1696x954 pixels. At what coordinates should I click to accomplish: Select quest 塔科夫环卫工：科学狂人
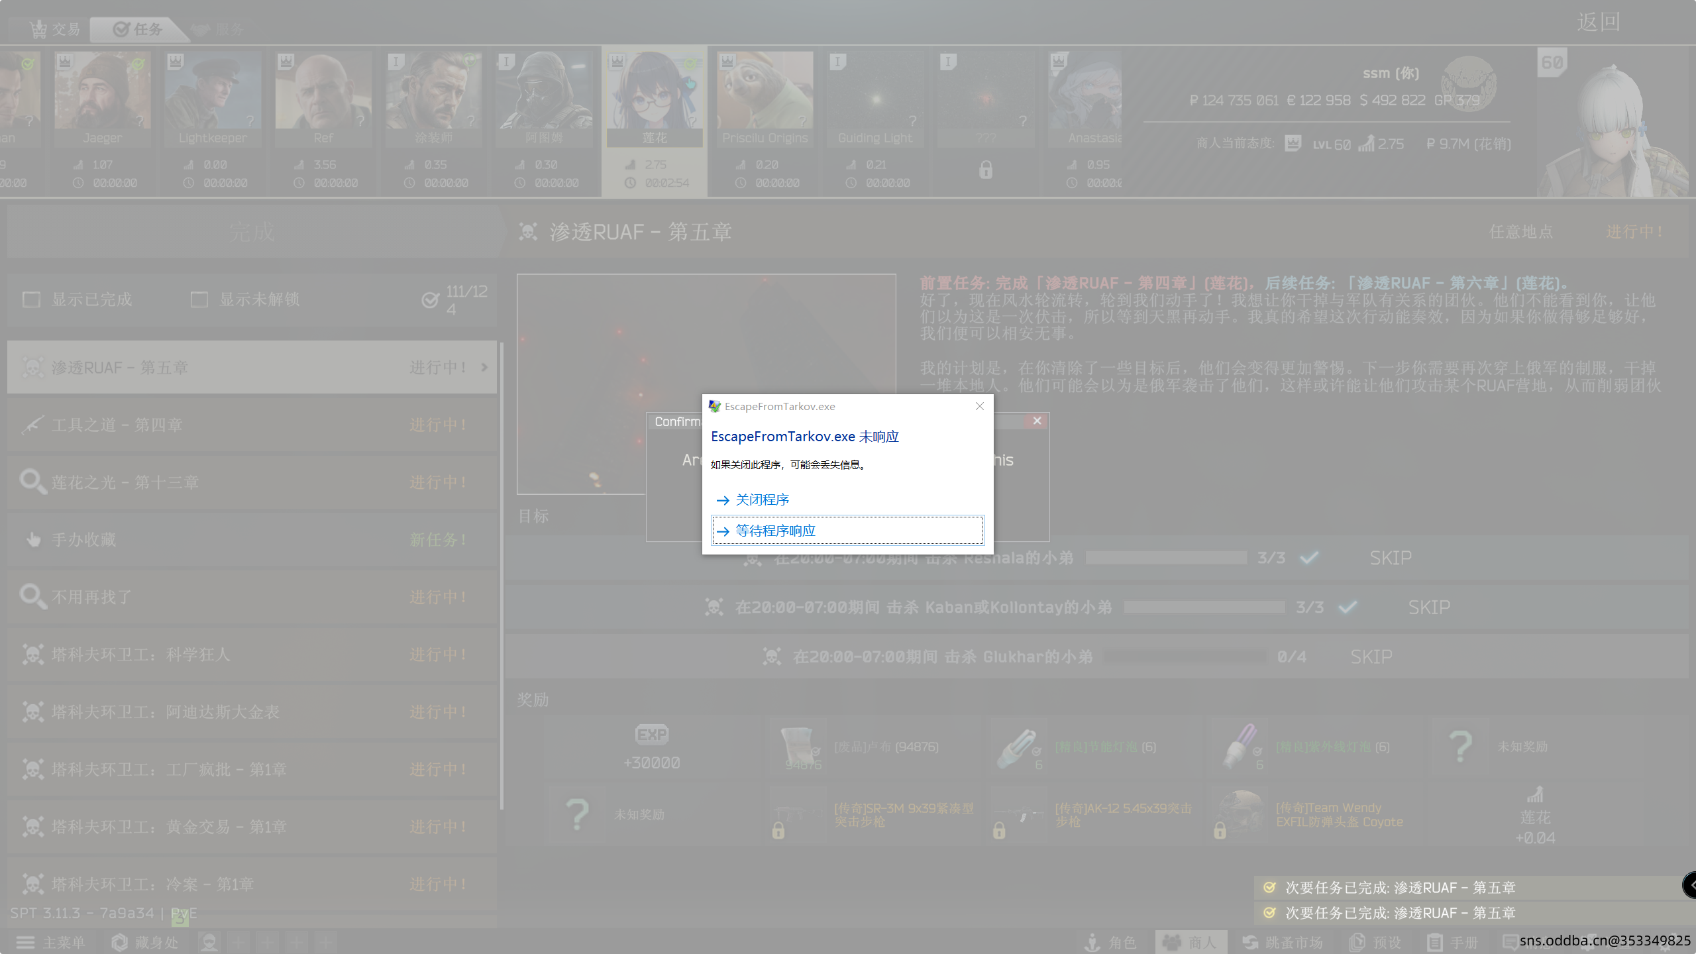point(252,655)
